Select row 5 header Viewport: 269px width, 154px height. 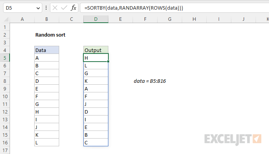pos(5,58)
